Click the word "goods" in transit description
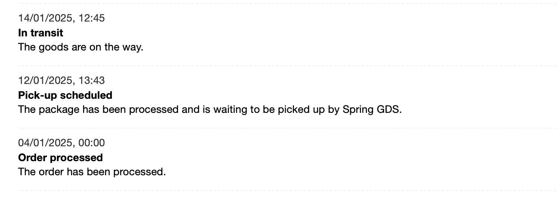 51,48
